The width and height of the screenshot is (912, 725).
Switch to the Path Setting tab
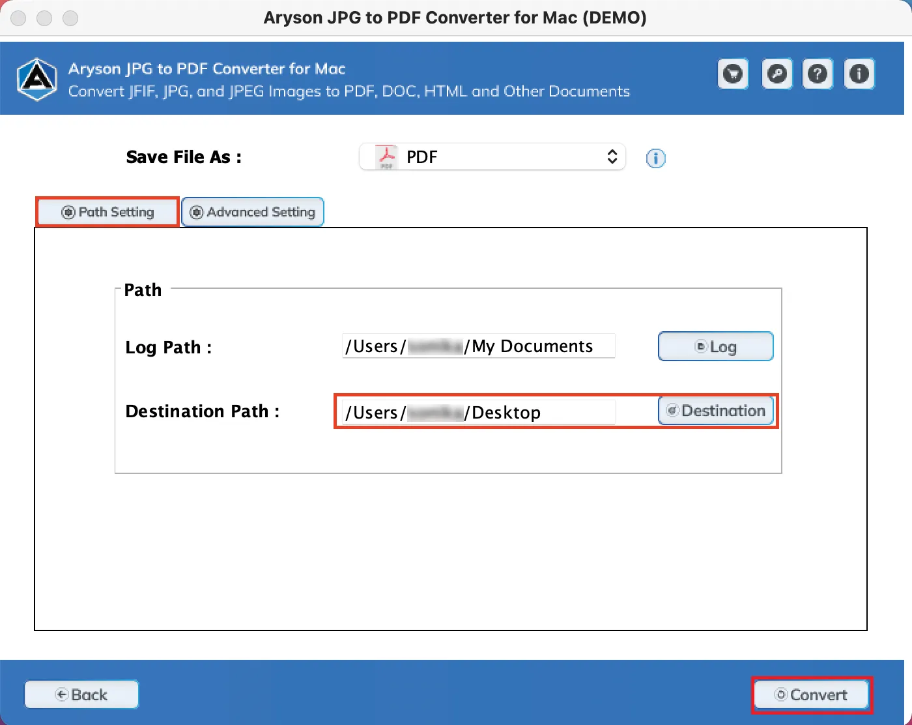(107, 212)
